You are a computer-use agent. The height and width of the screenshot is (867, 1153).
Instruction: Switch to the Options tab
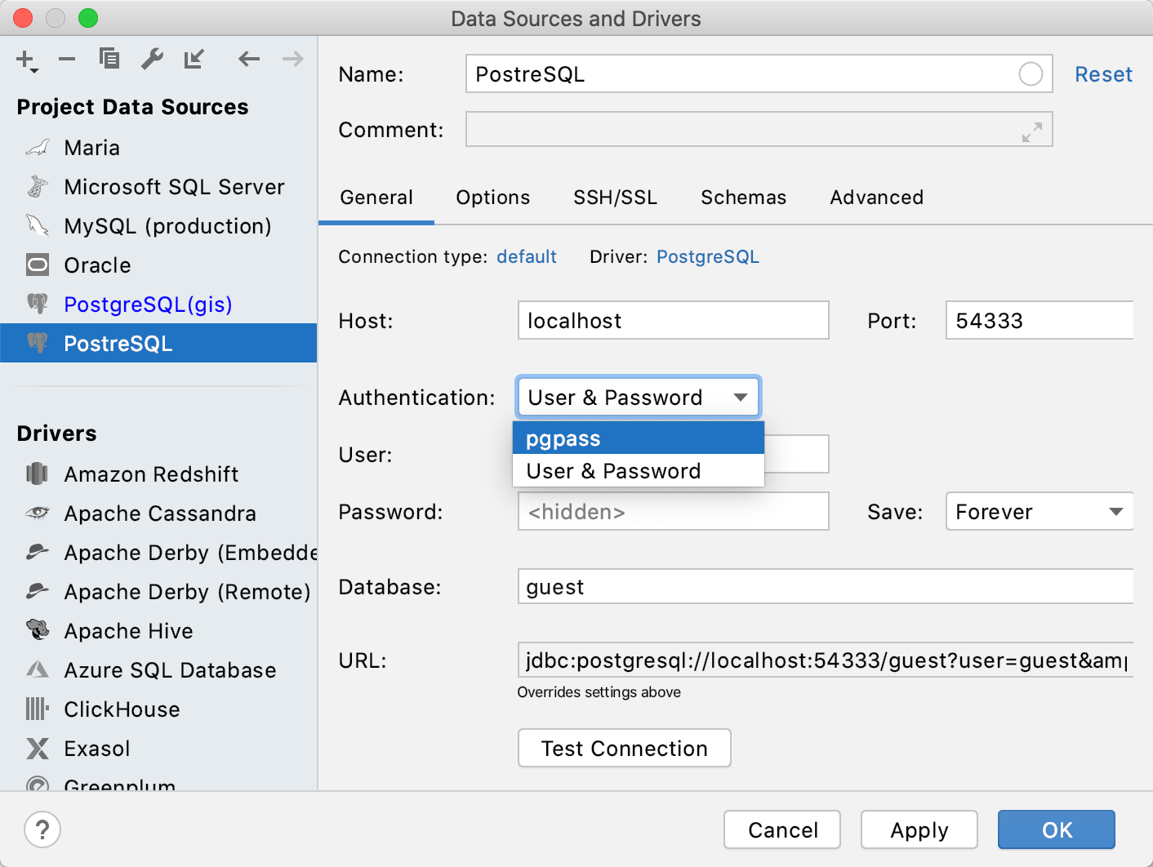tap(493, 198)
